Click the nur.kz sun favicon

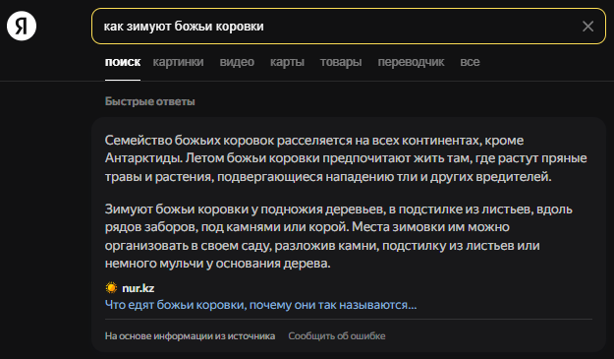[x=111, y=288]
